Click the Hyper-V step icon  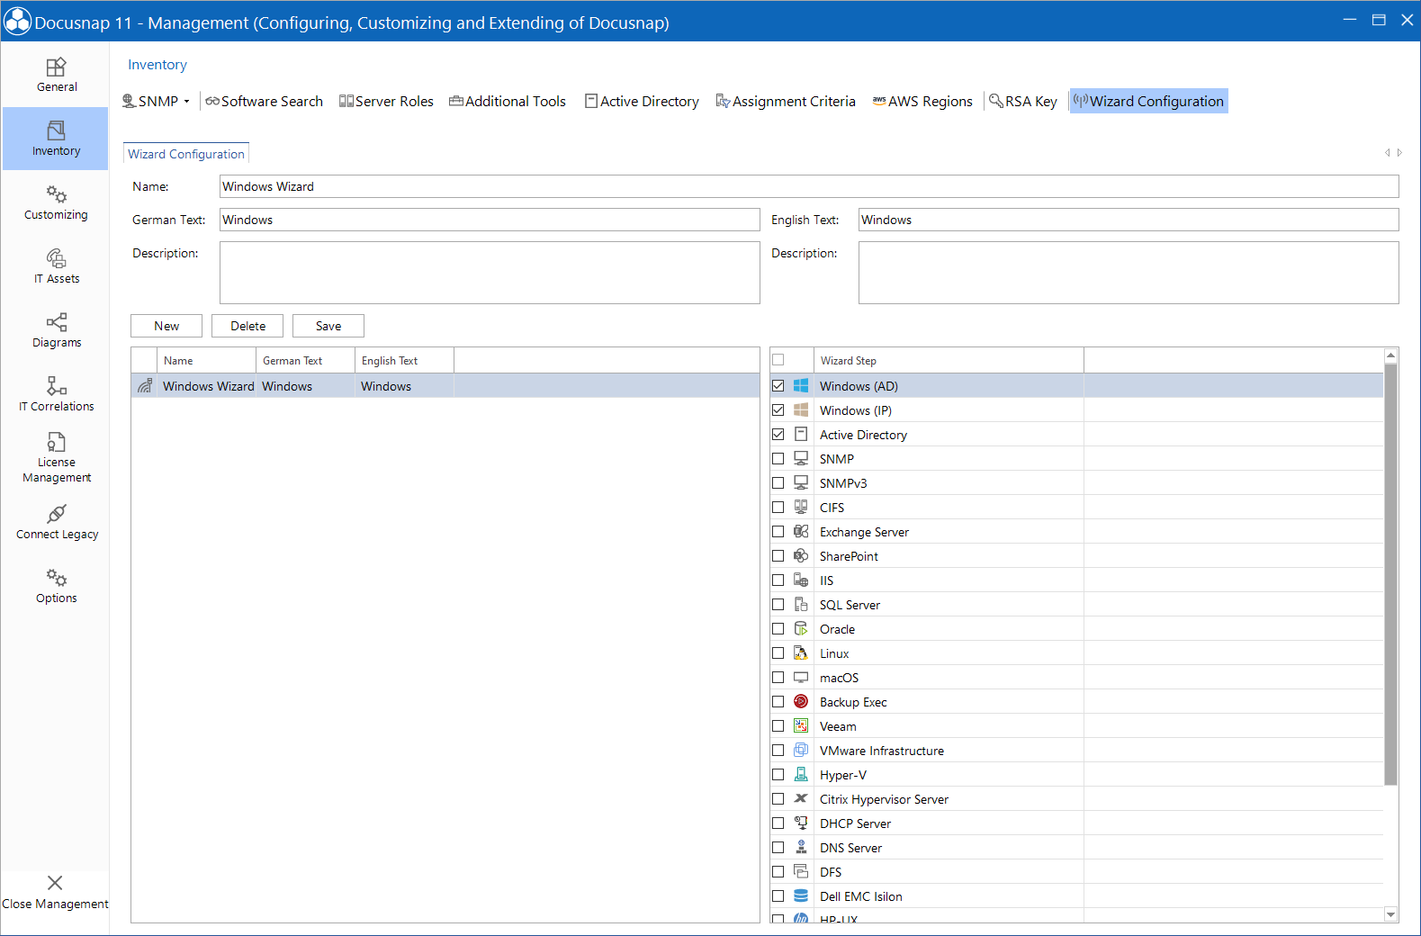801,775
